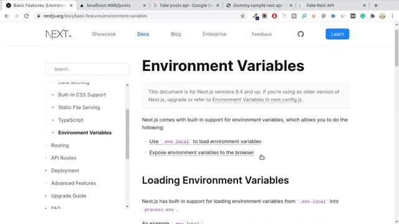Click the red circular extension icon
The image size is (399, 224).
[274, 16]
